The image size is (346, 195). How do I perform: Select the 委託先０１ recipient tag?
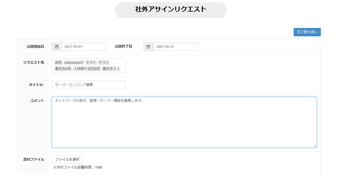click(x=111, y=69)
